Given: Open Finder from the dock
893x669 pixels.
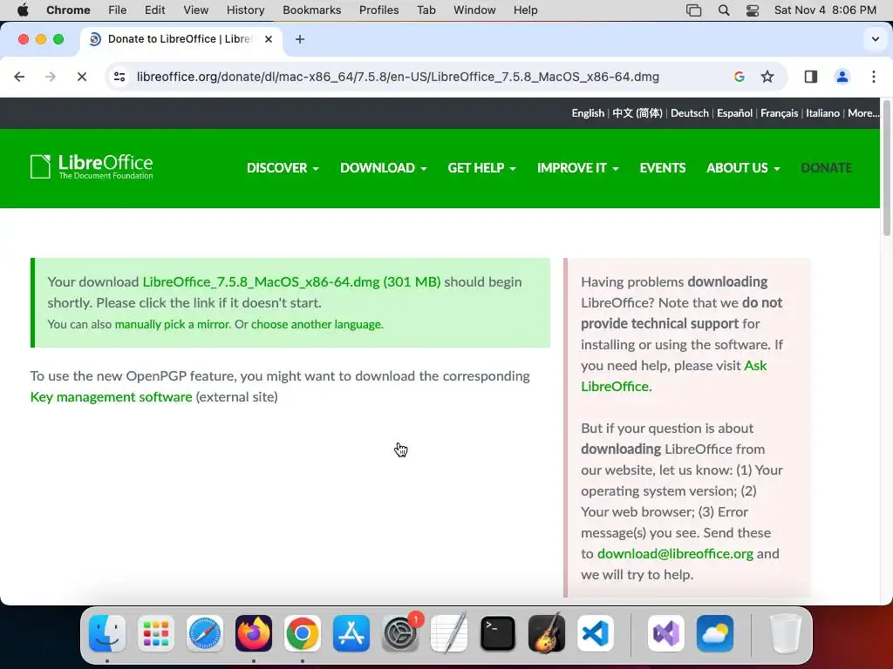Looking at the screenshot, I should pos(107,634).
